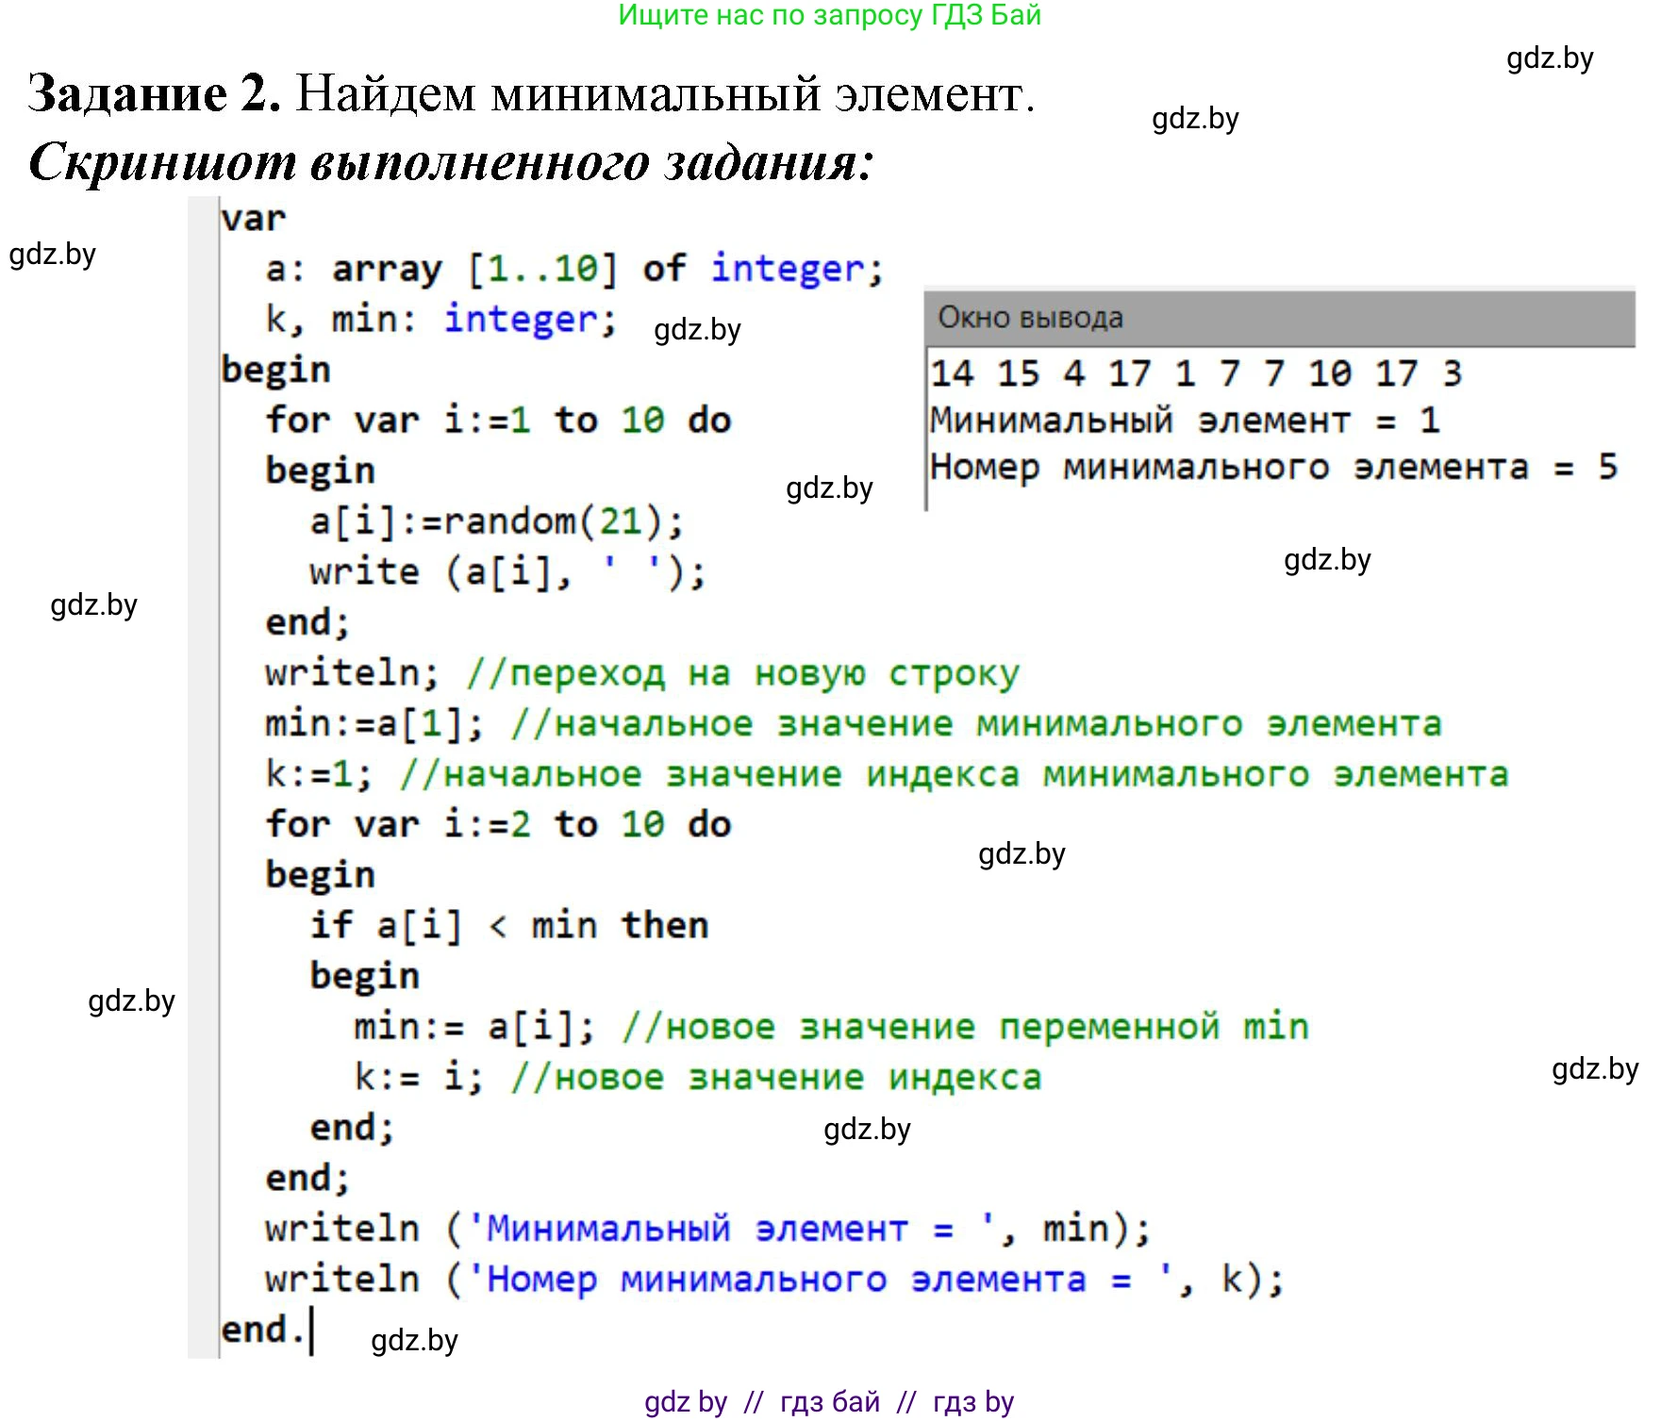Click the 'Скриншот выполненного задания:' italic heading
Screen dimensions: 1661x1421
452,162
